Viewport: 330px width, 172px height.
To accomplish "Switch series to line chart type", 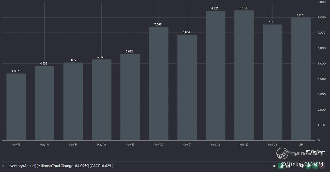I will [x=275, y=166].
